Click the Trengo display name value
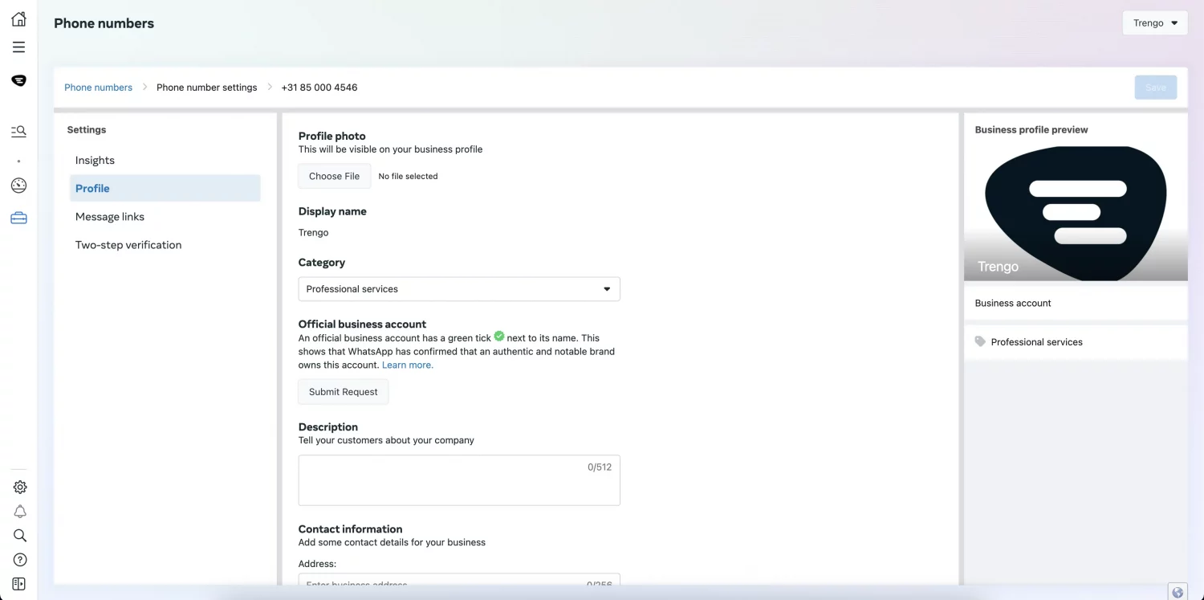The height and width of the screenshot is (600, 1204). [x=314, y=233]
